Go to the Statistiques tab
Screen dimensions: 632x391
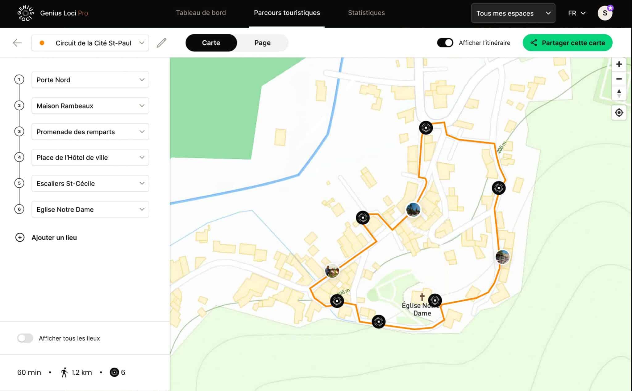click(x=366, y=13)
